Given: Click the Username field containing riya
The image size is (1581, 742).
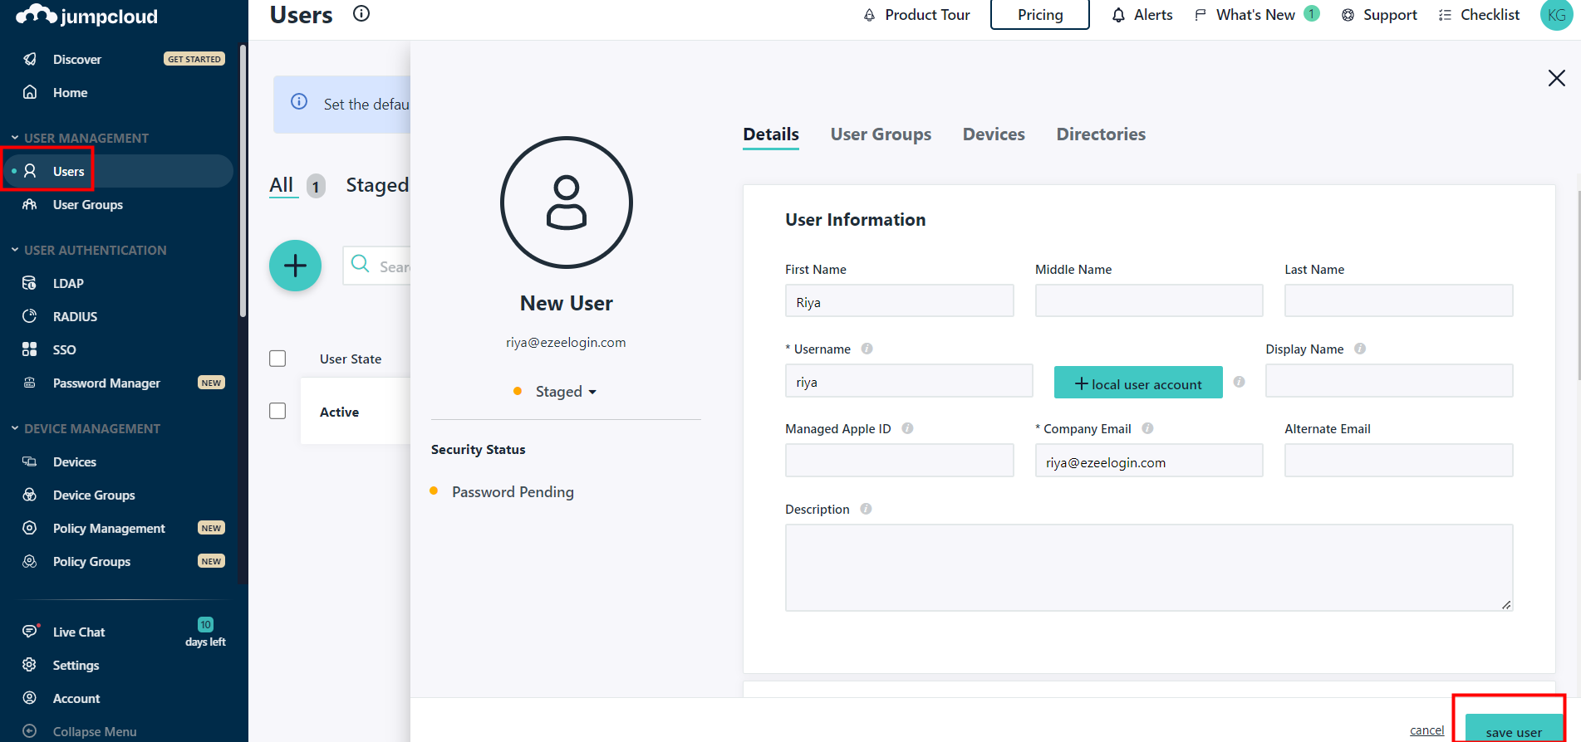Looking at the screenshot, I should point(909,381).
